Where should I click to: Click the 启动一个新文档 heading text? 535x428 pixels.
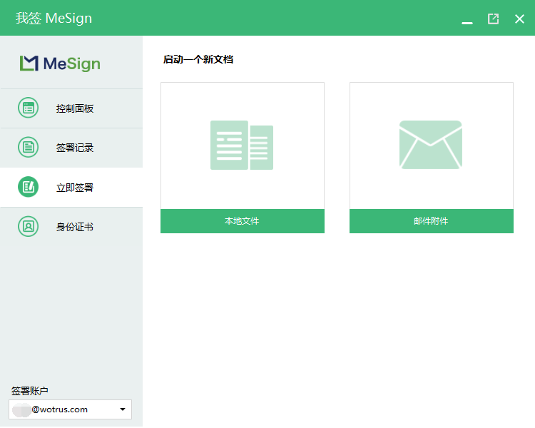198,59
